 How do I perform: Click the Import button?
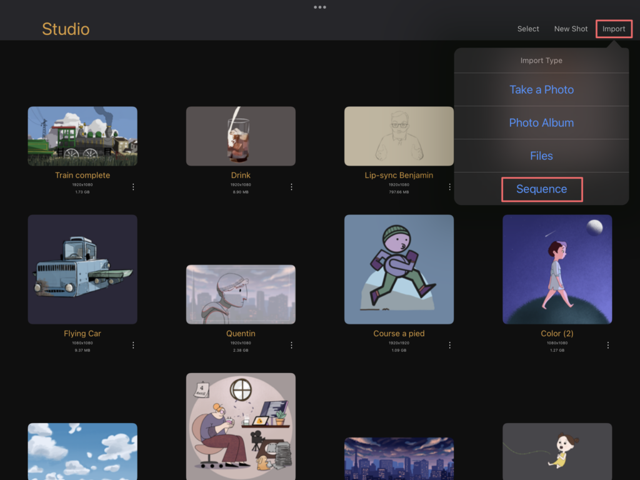tap(614, 29)
